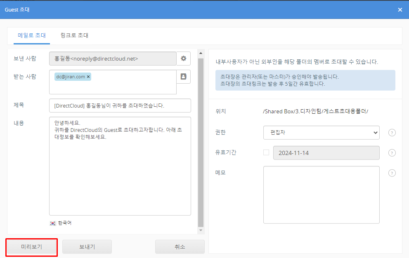Click help icon next to 권한 dropdown
Image resolution: width=409 pixels, height=258 pixels.
coord(392,133)
